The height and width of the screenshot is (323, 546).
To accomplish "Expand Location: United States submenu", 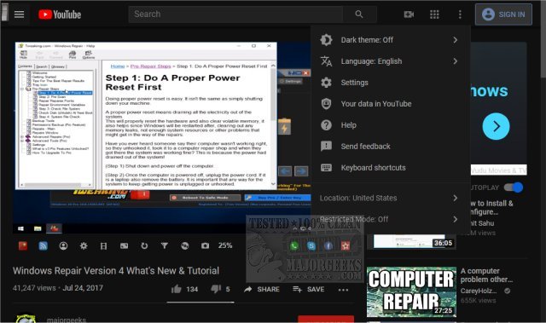I will [389, 198].
